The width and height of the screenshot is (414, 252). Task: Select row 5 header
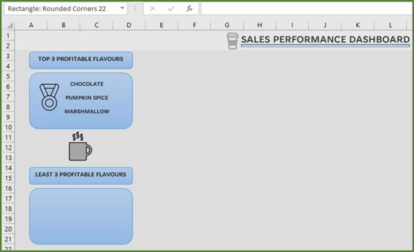[x=8, y=76]
